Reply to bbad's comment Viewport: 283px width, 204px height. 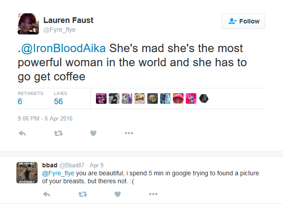[47, 194]
